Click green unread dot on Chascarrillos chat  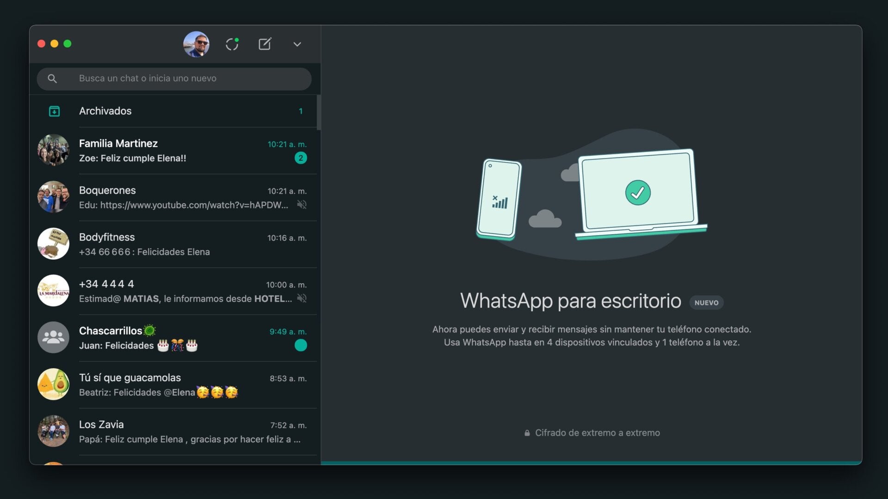[x=301, y=345]
